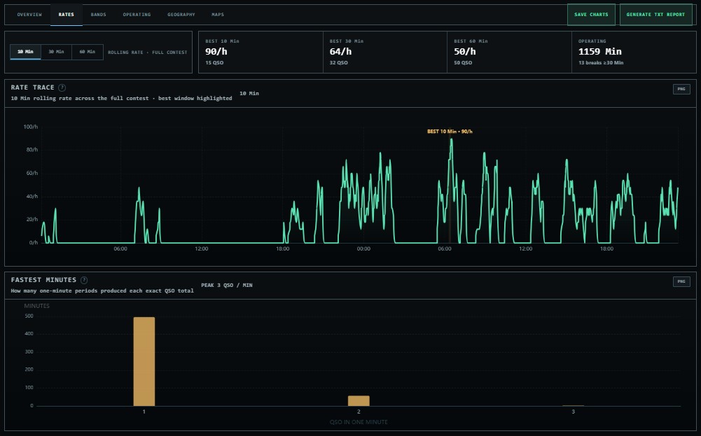701x436 pixels.
Task: Click the '32 QSO' text under Best 30 Min
Action: (x=339, y=62)
